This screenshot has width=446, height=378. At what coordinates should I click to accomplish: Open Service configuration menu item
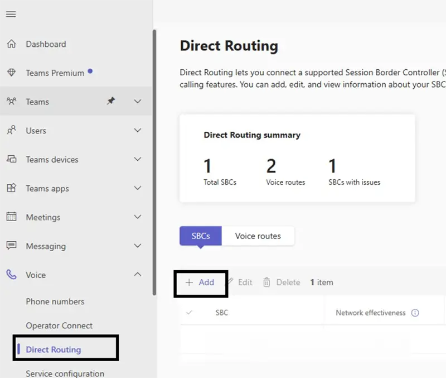point(65,374)
